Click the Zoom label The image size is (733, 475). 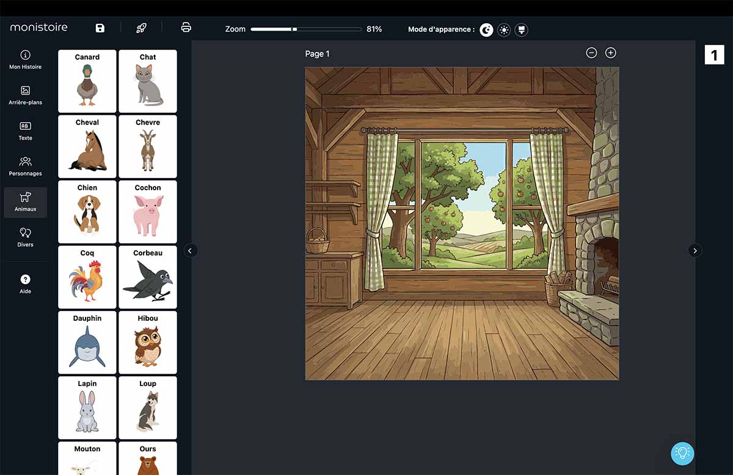[235, 29]
